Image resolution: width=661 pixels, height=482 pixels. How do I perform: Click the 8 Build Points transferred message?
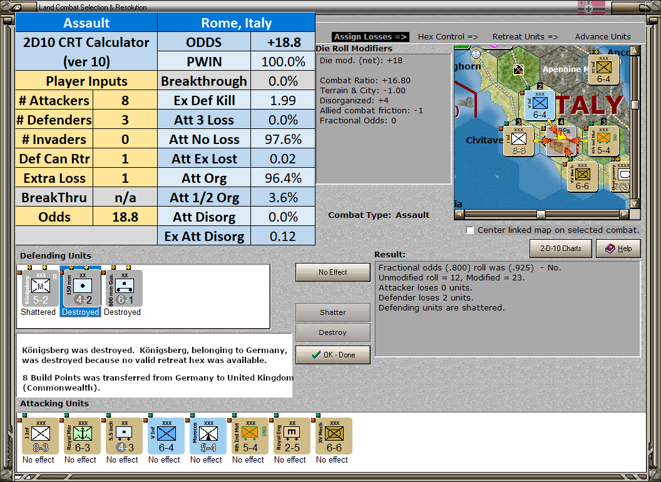point(158,382)
